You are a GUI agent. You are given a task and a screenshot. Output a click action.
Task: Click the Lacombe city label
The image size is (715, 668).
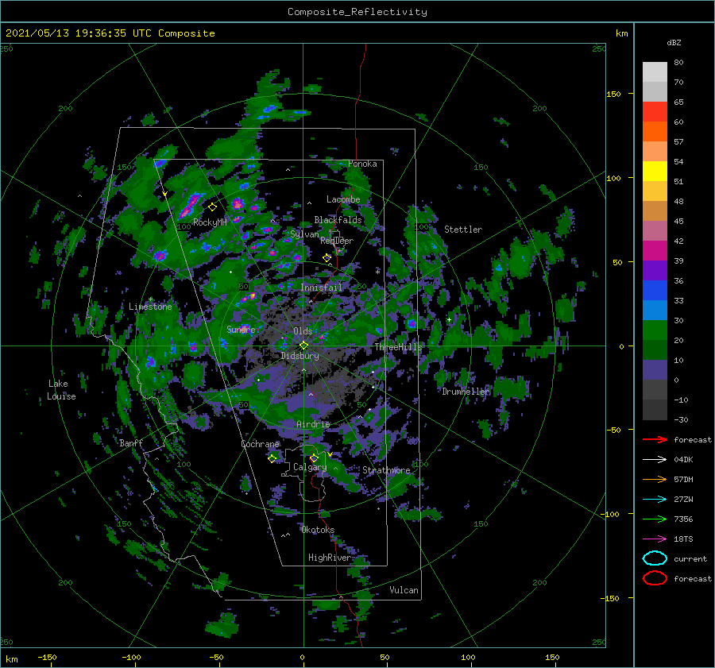[x=343, y=199]
